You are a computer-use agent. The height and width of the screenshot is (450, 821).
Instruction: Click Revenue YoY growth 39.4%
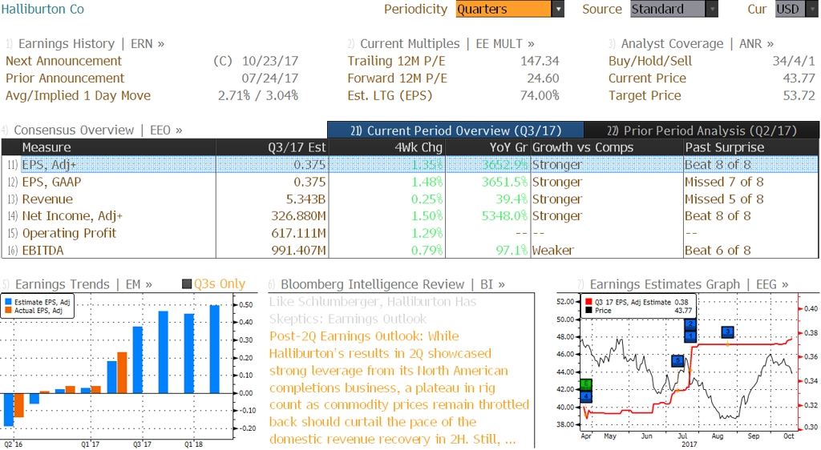point(512,199)
